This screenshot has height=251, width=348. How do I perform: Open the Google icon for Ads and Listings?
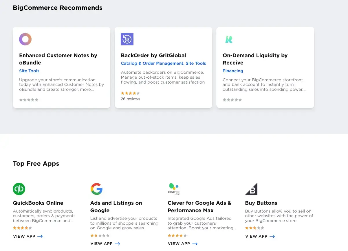tap(97, 189)
